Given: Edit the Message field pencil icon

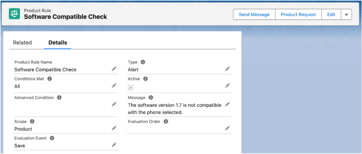Looking at the screenshot, I should 228,104.
